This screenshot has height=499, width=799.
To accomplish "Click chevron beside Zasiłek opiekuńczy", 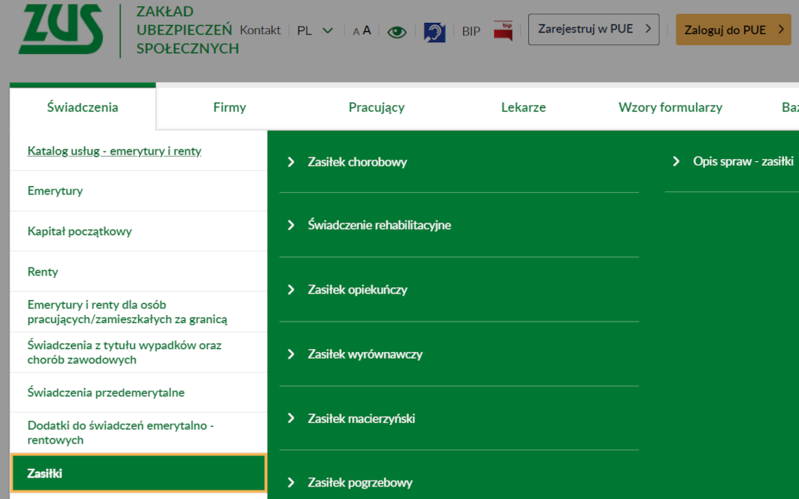I will pyautogui.click(x=291, y=290).
